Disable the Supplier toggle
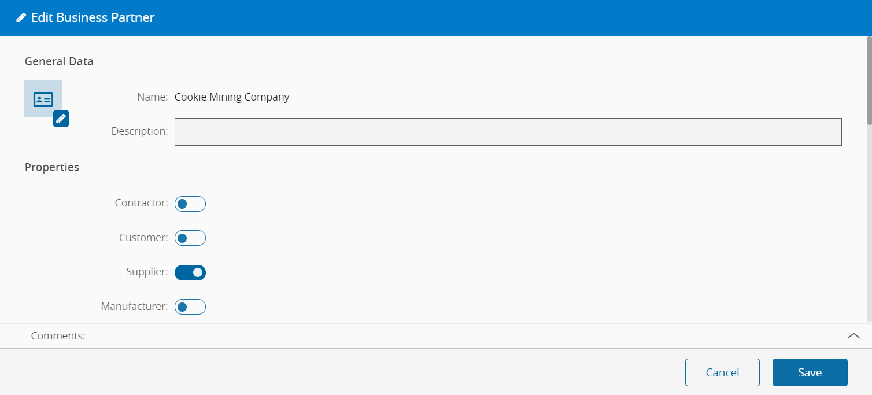The height and width of the screenshot is (395, 872). click(190, 272)
